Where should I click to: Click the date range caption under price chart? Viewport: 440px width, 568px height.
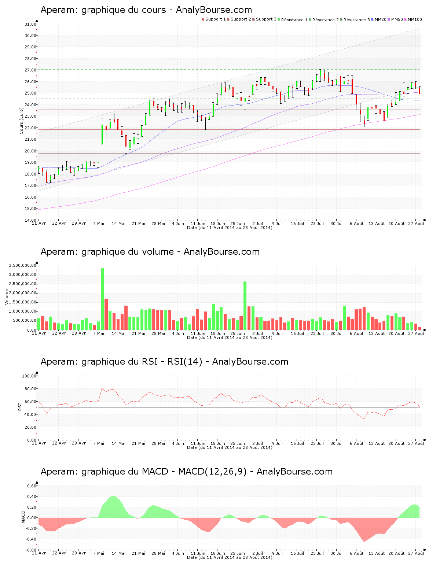[230, 228]
